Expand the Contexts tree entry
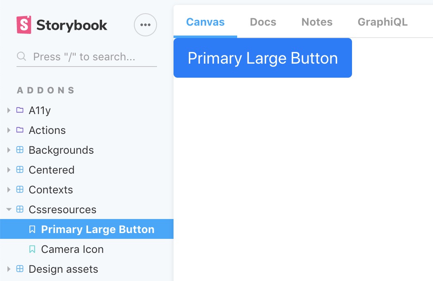 pos(9,189)
